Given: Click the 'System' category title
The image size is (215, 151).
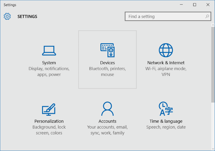Looking at the screenshot, I should pyautogui.click(x=49, y=63).
